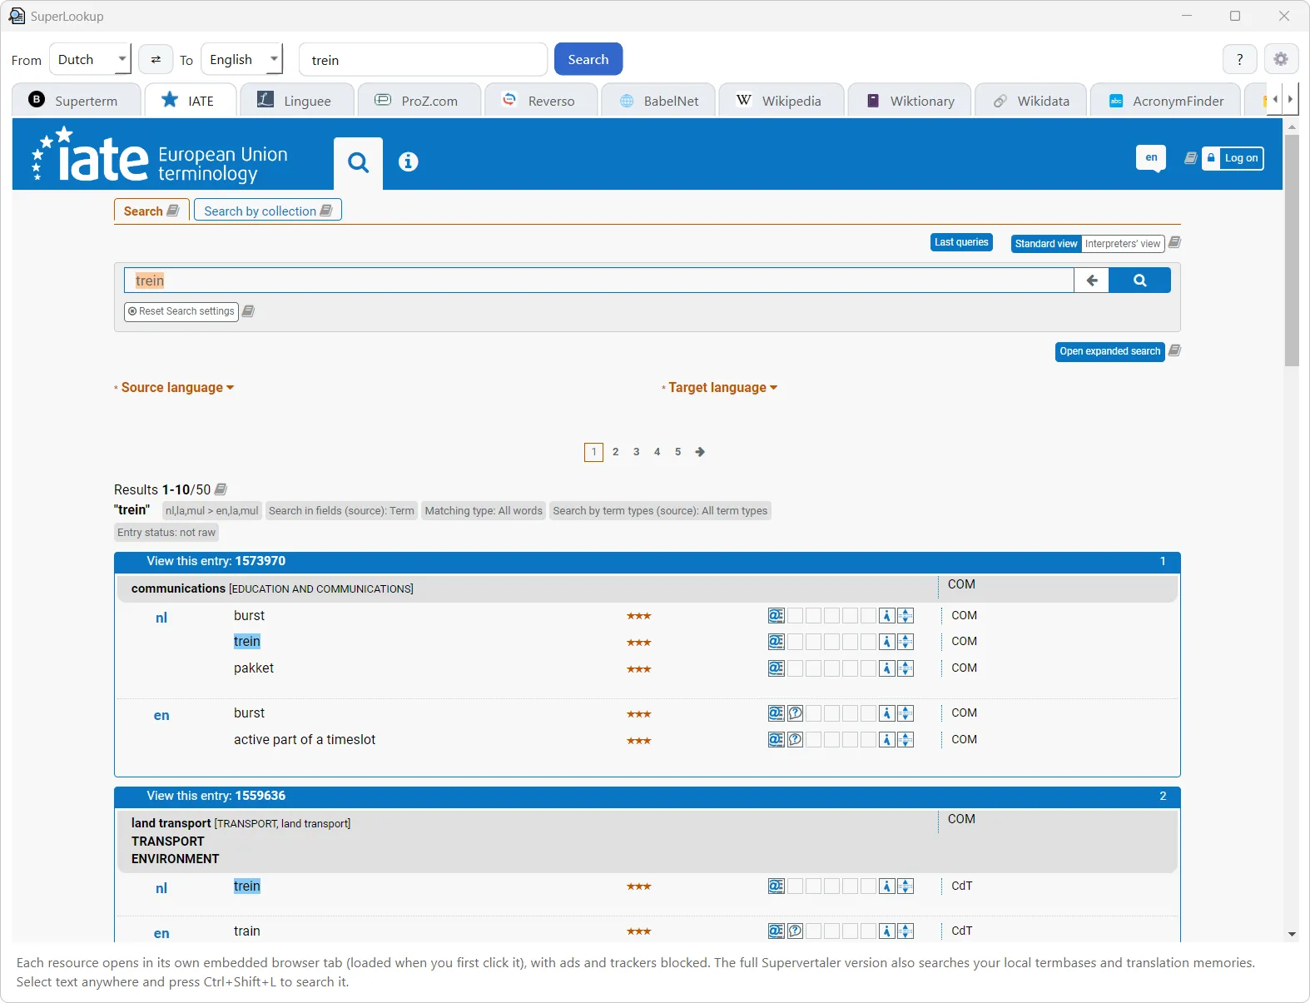Expand the Target language selector

click(x=722, y=388)
